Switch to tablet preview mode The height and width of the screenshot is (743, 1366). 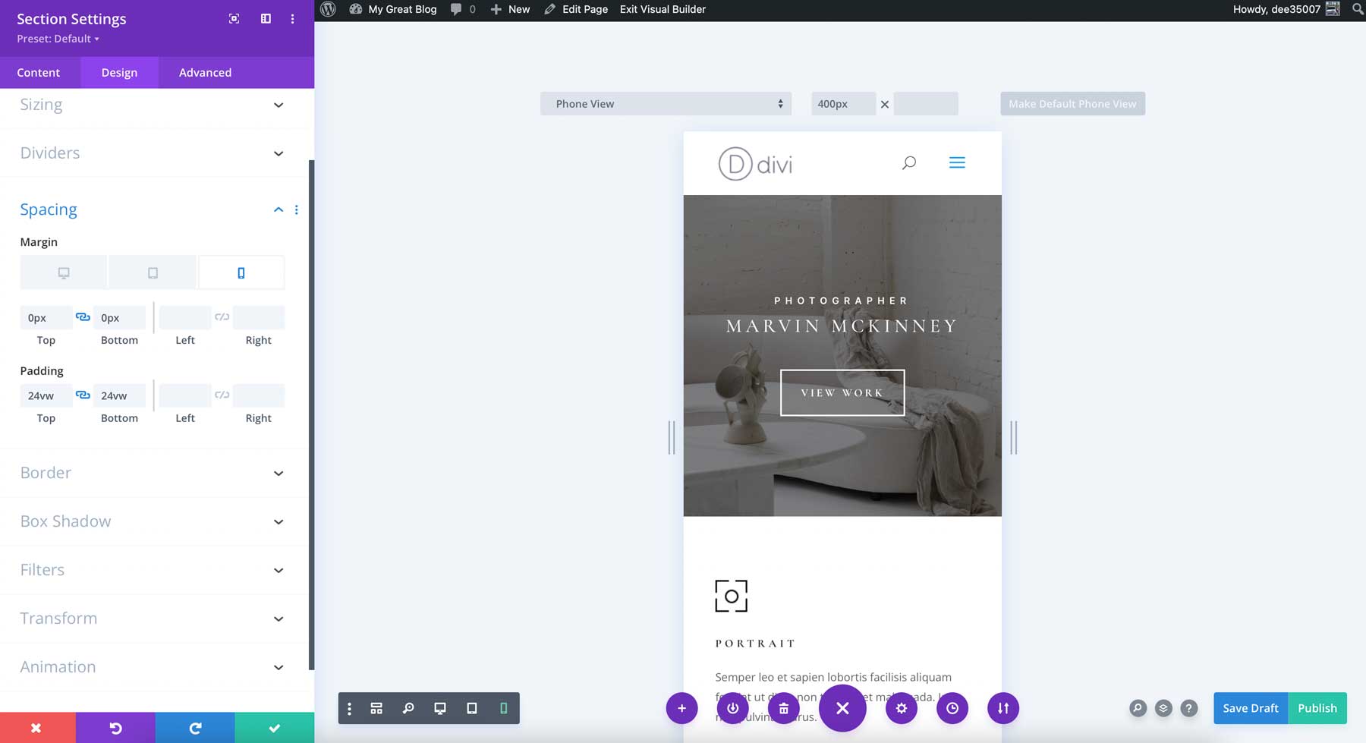[x=472, y=708]
